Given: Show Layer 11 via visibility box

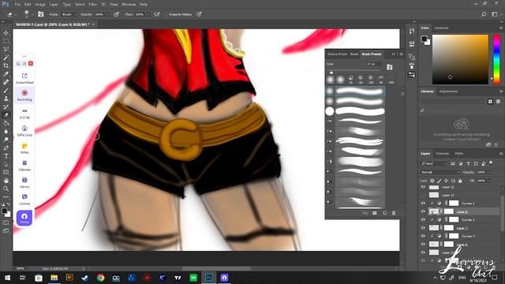Looking at the screenshot, I should point(423,195).
